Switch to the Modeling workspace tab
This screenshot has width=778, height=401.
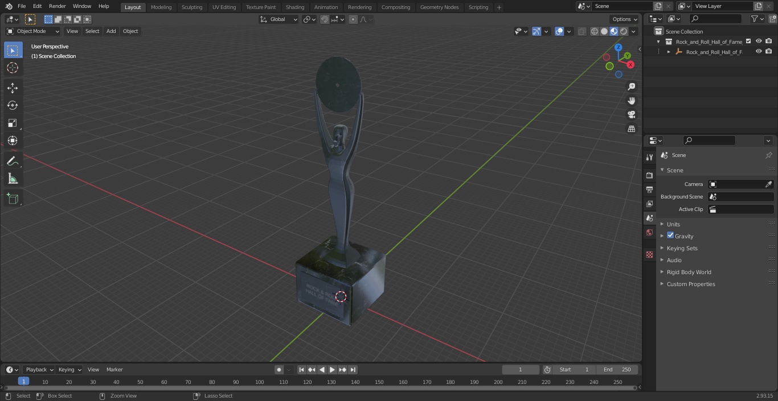pyautogui.click(x=161, y=7)
